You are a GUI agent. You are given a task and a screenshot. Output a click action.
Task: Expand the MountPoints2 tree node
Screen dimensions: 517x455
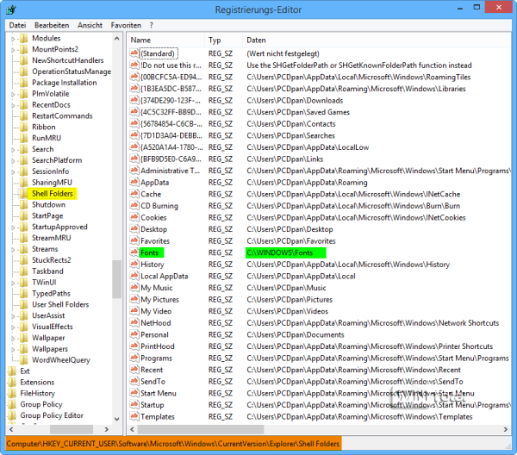pos(13,50)
